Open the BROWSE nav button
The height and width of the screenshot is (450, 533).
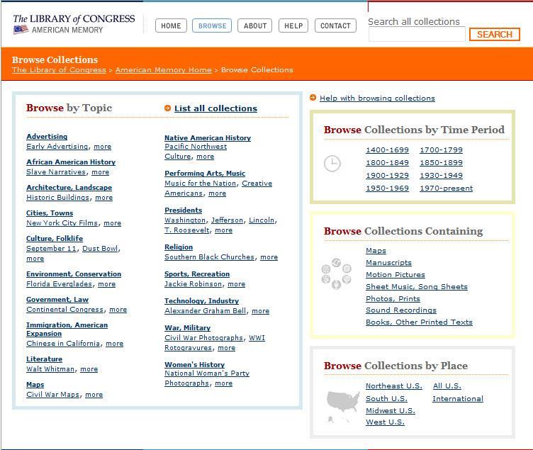pyautogui.click(x=212, y=26)
